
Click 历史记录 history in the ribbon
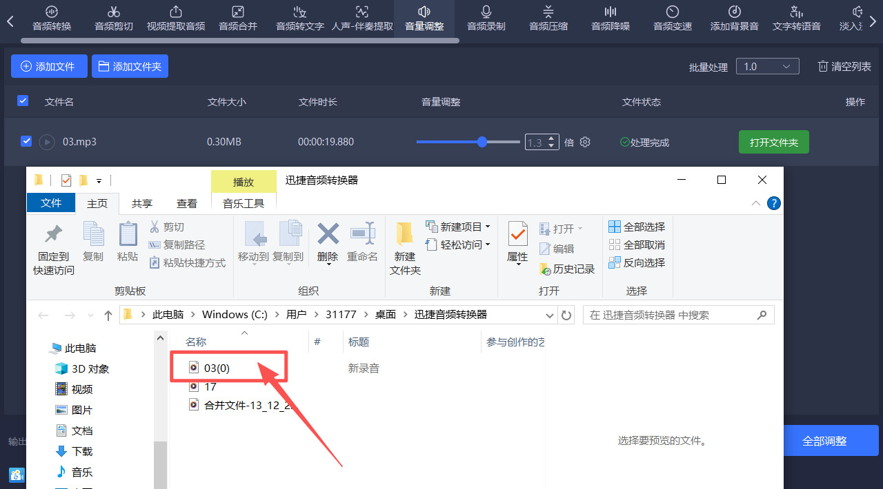pos(566,269)
